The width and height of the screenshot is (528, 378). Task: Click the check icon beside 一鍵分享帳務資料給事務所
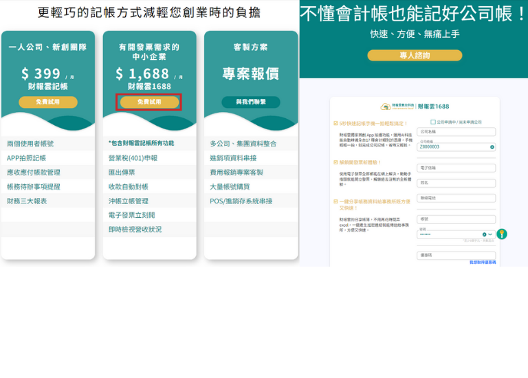(335, 201)
